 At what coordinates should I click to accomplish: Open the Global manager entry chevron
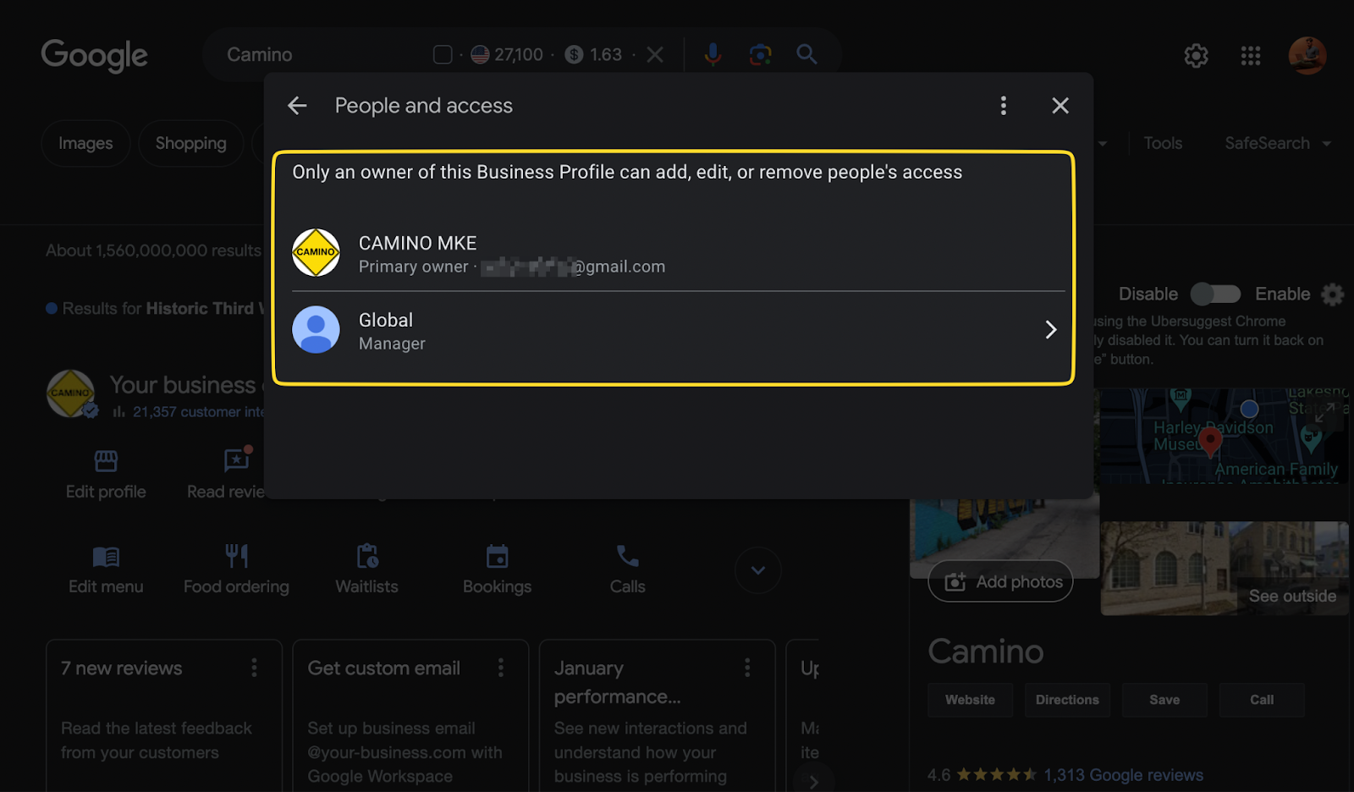[x=1051, y=330]
